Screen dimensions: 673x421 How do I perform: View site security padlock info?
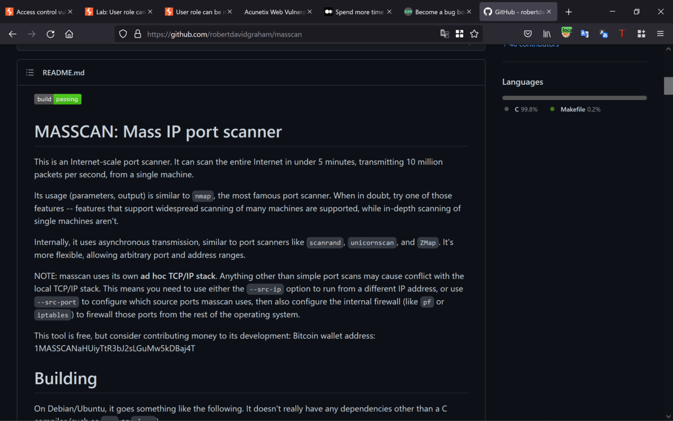click(137, 34)
